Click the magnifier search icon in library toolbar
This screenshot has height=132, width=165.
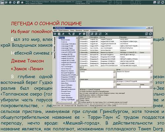pos(69,34)
